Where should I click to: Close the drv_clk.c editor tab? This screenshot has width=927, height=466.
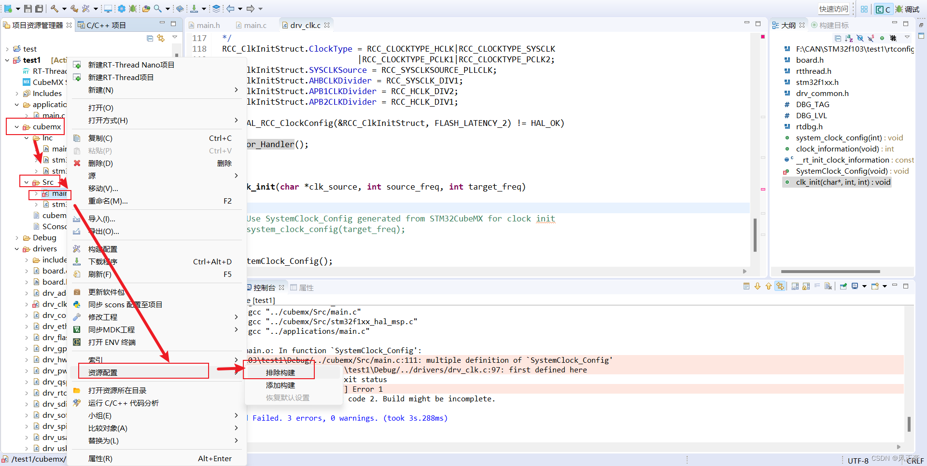click(327, 25)
